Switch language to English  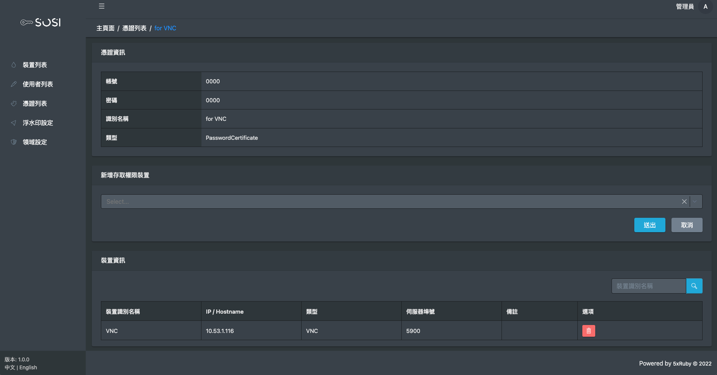click(x=28, y=367)
